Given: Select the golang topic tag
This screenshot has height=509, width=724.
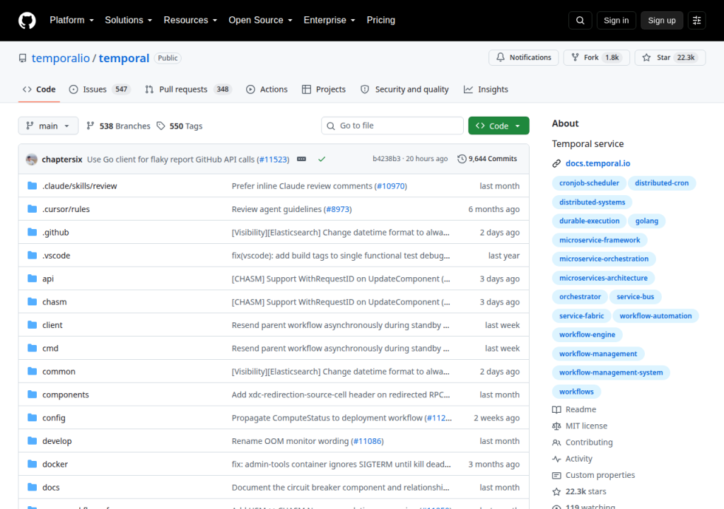Looking at the screenshot, I should tap(646, 221).
